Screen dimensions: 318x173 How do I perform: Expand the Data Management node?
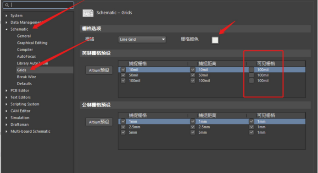click(6, 22)
